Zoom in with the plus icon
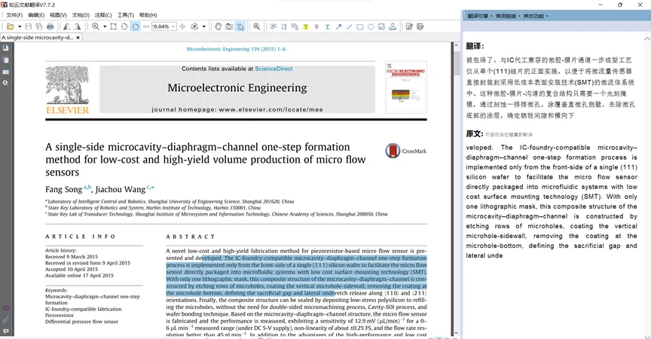This screenshot has width=651, height=339. click(x=182, y=26)
